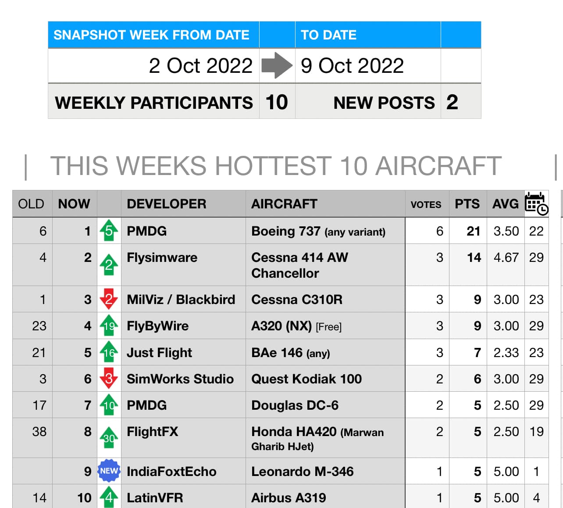Click the red down-2 arrow beside MilViz / Blackbird

pyautogui.click(x=109, y=299)
